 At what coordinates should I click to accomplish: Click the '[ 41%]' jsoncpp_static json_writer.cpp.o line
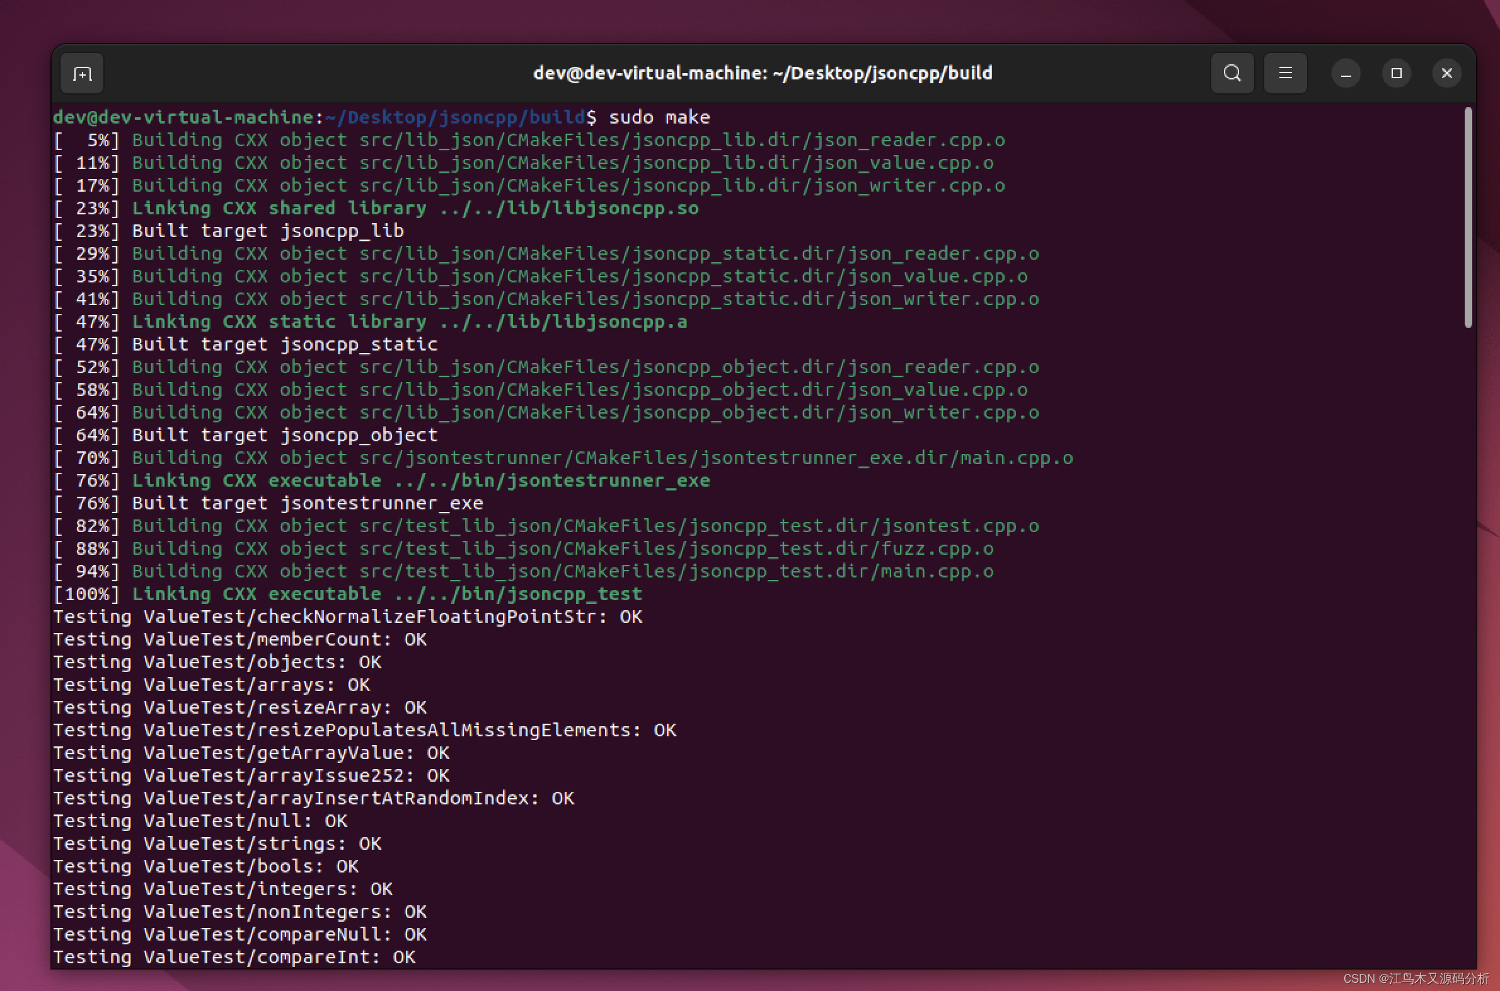coord(546,299)
